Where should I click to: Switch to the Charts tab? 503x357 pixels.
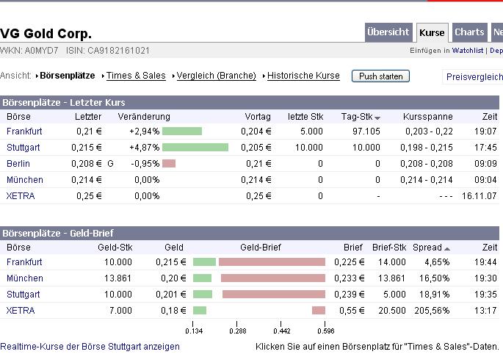(x=469, y=32)
